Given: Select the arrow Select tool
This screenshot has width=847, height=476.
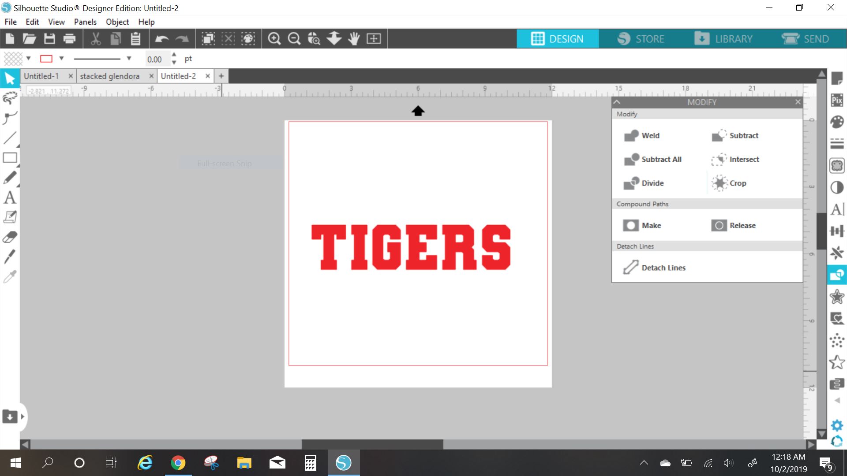Looking at the screenshot, I should pyautogui.click(x=10, y=78).
